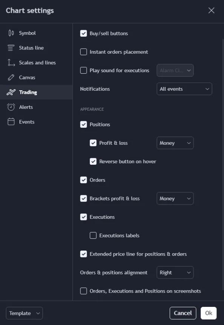This screenshot has width=224, height=325.
Task: Enable Instant orders placement checkbox
Action: [x=84, y=52]
